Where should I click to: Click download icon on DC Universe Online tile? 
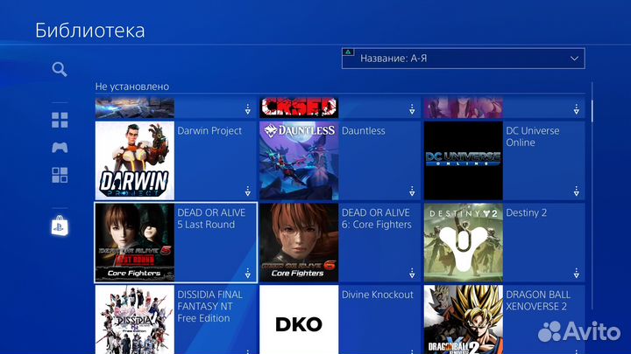tap(577, 191)
